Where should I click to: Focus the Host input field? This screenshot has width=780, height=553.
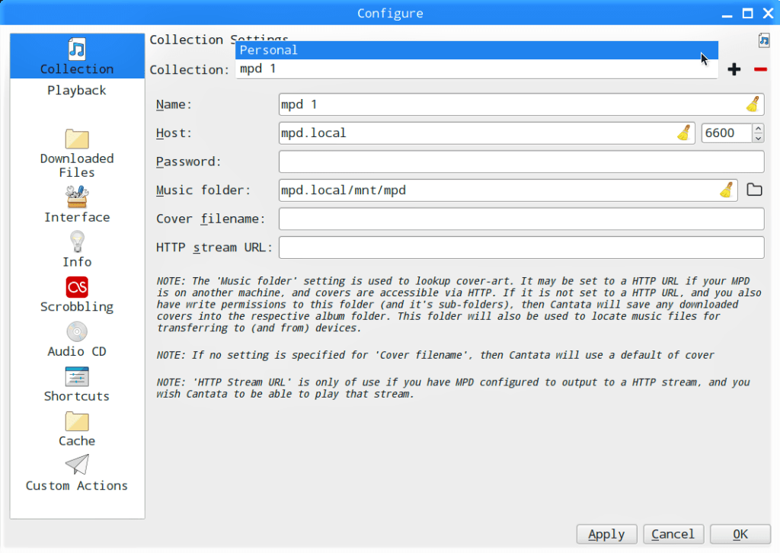tap(487, 133)
